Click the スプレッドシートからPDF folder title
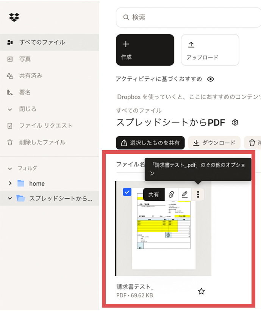The image size is (261, 311). [x=170, y=122]
